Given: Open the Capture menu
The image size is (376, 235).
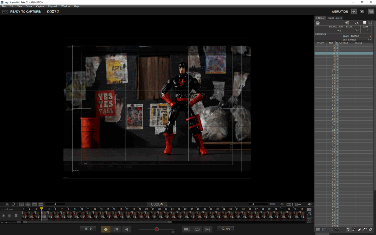Looking at the screenshot, I should click(x=40, y=6).
